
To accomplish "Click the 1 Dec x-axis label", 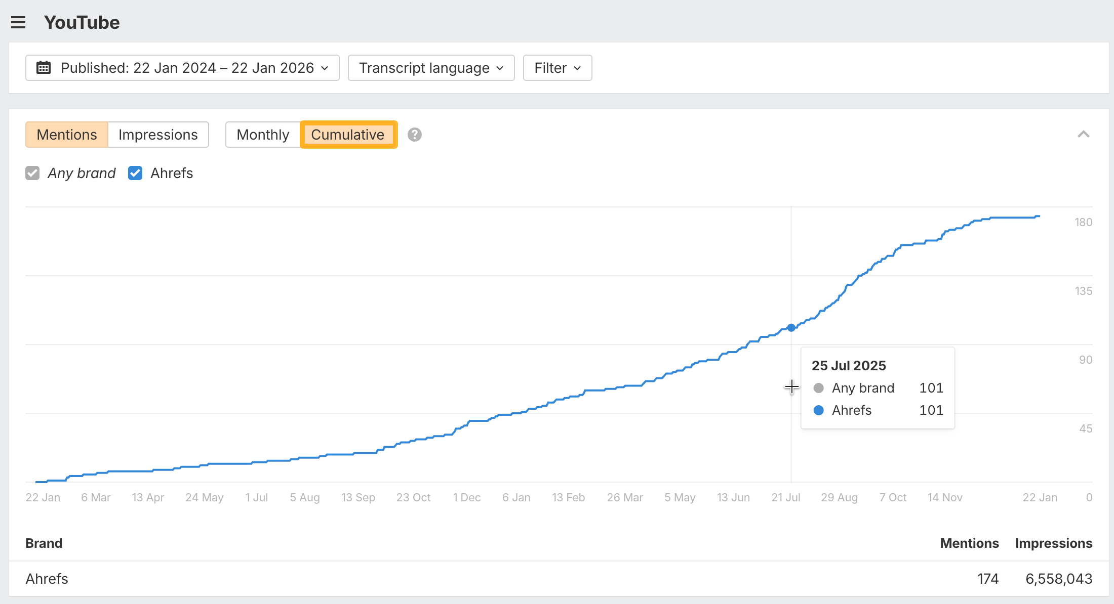I will click(467, 497).
